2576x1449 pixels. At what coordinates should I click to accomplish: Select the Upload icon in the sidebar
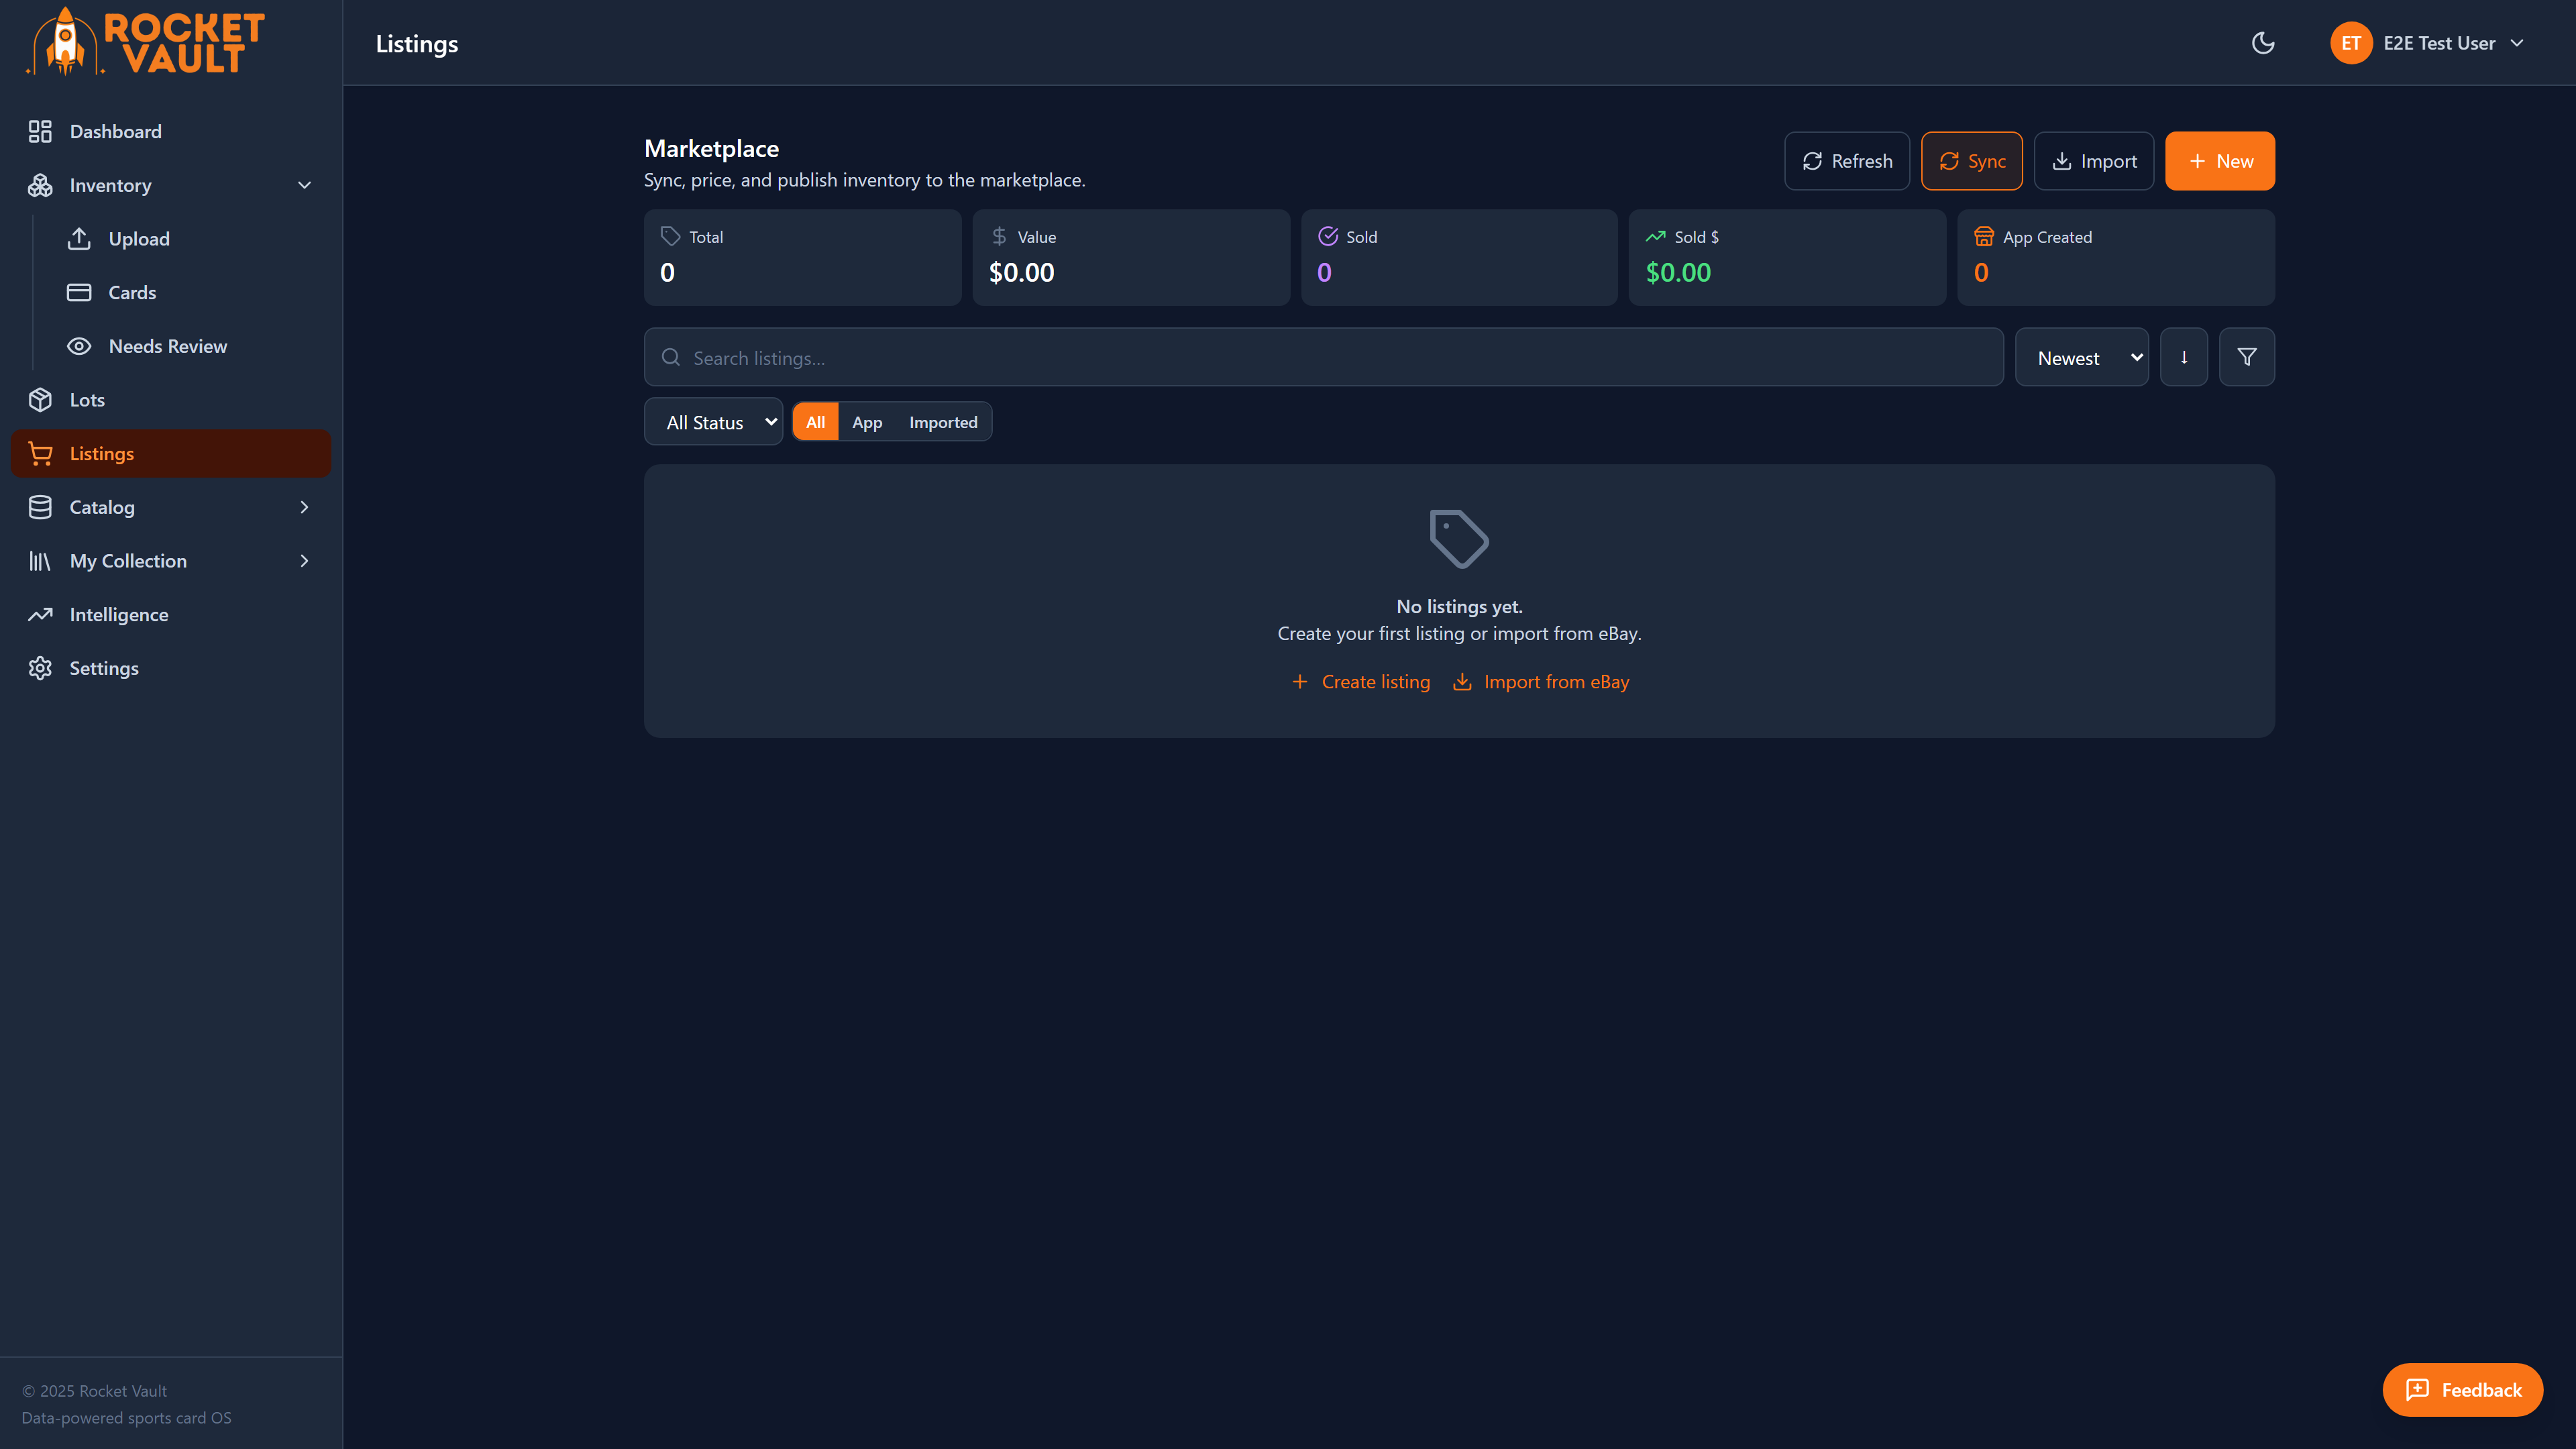80,238
